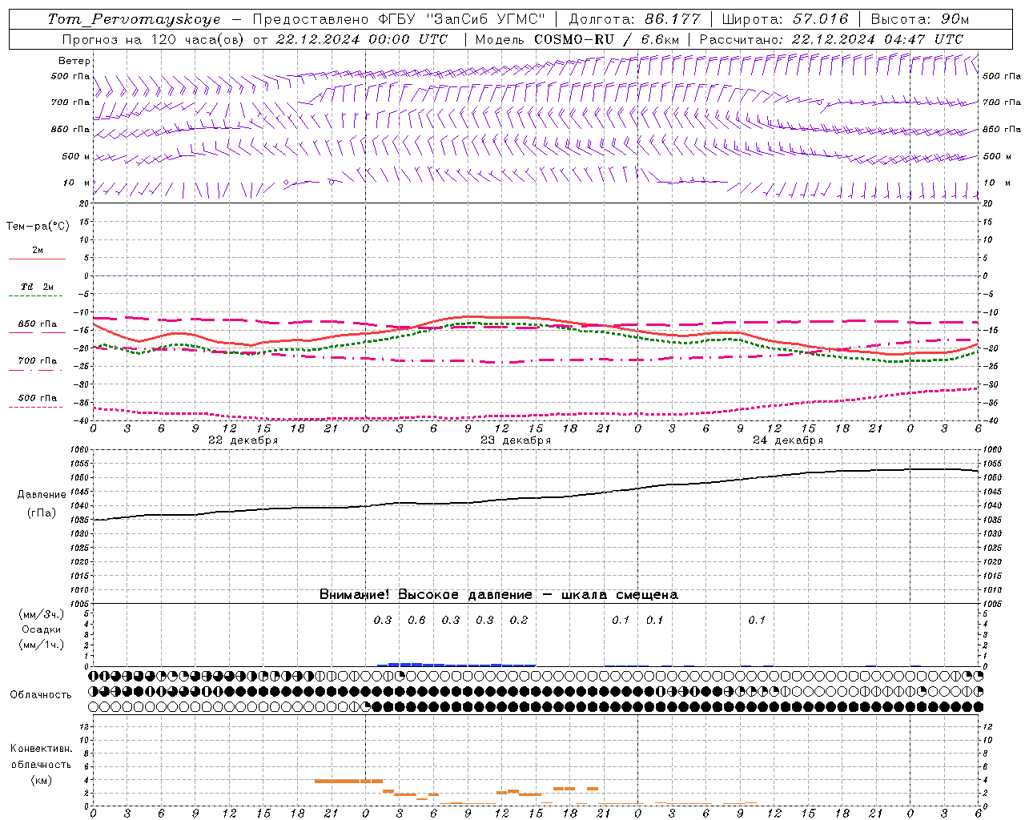Image resolution: width=1025 pixels, height=820 pixels.
Task: Click the left 850 гПа wind level label
Action: [x=70, y=129]
